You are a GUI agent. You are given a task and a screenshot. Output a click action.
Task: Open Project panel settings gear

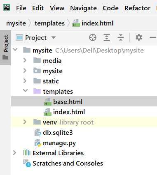click(139, 37)
